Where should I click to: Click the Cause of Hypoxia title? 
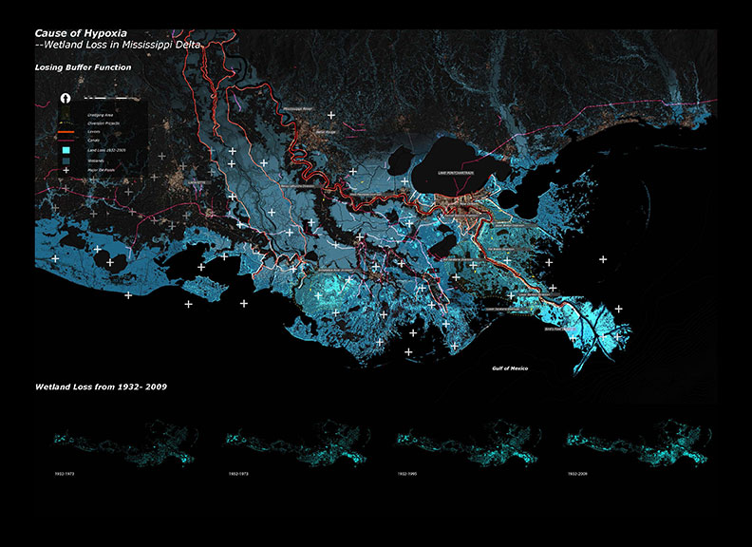81,33
